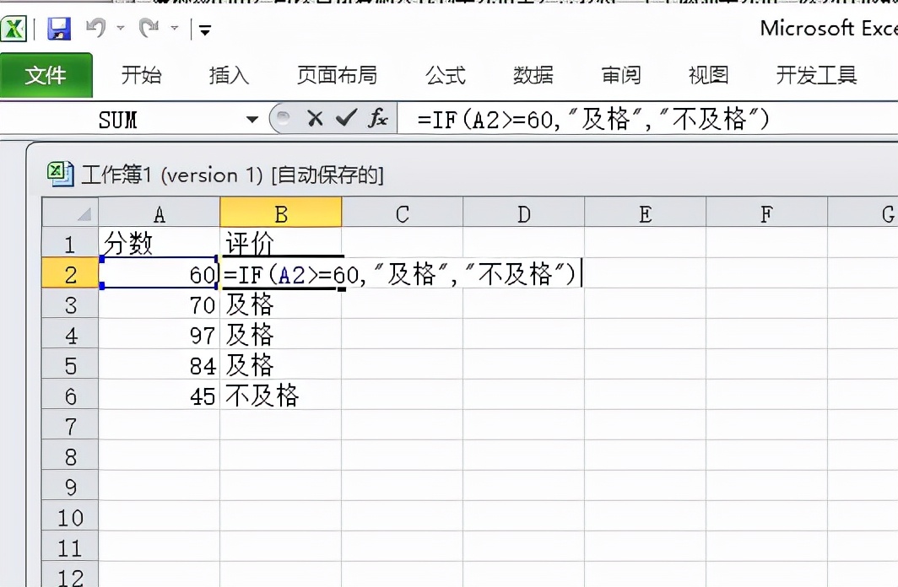Click the Excel application icon

click(x=14, y=29)
